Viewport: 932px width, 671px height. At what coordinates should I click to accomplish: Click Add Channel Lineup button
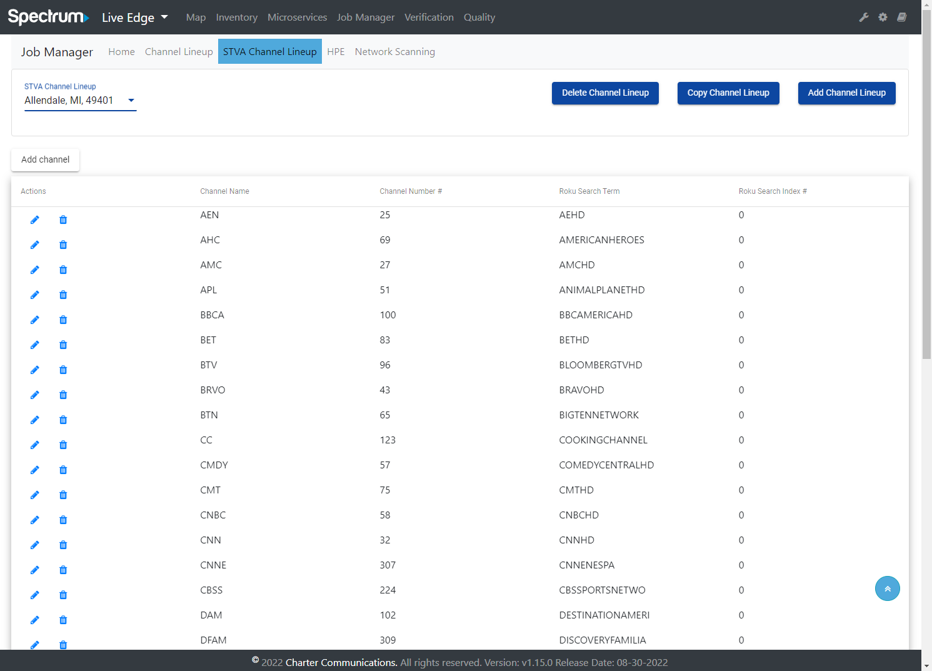point(846,93)
